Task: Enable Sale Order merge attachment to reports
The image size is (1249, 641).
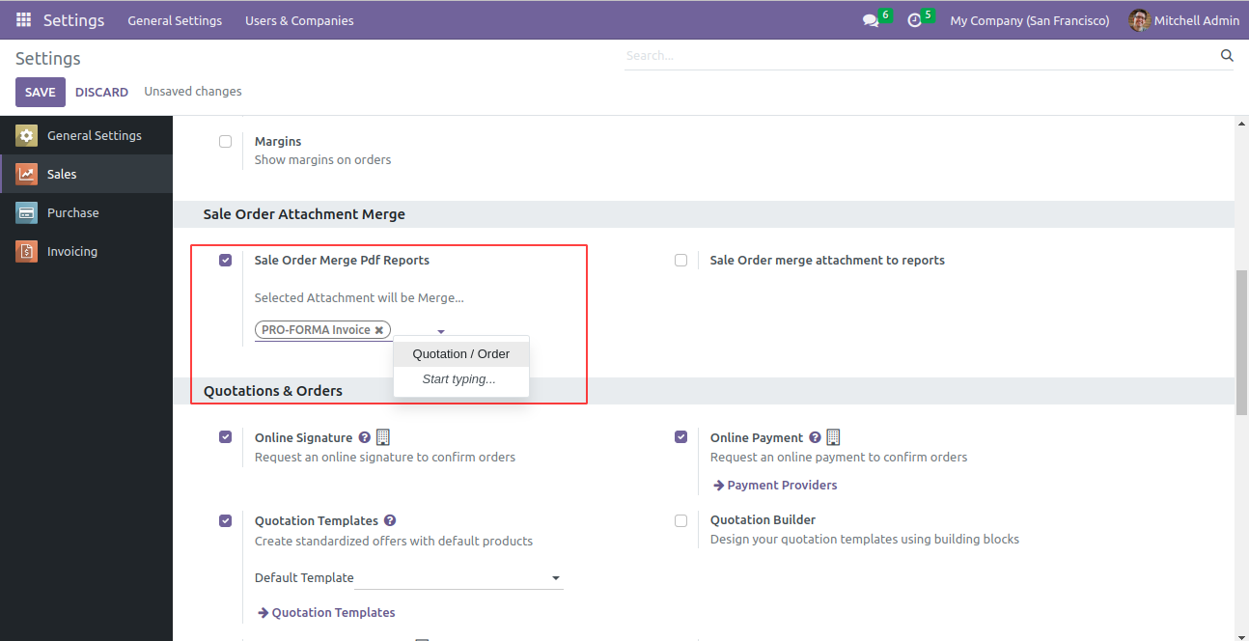Action: click(x=681, y=260)
